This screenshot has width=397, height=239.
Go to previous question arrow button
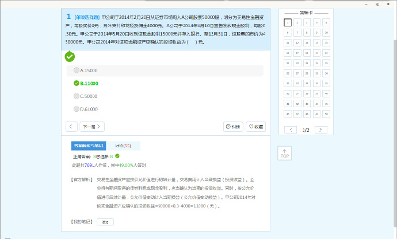click(x=71, y=127)
